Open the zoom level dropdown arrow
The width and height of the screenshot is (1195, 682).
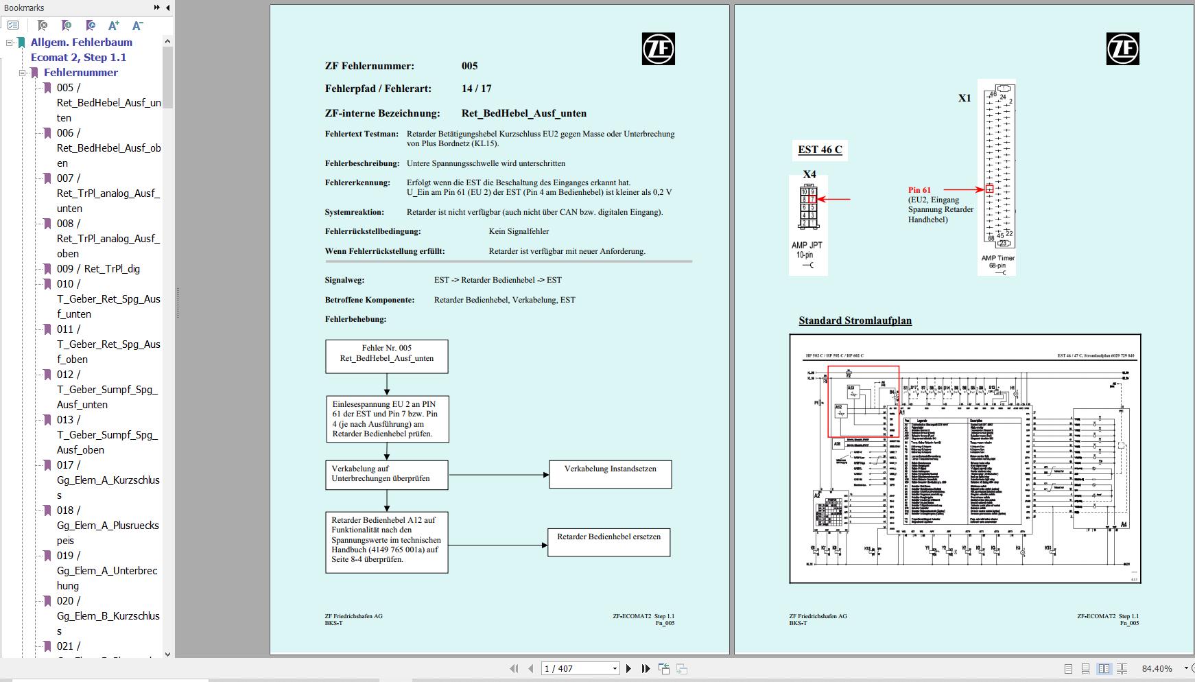(1185, 668)
